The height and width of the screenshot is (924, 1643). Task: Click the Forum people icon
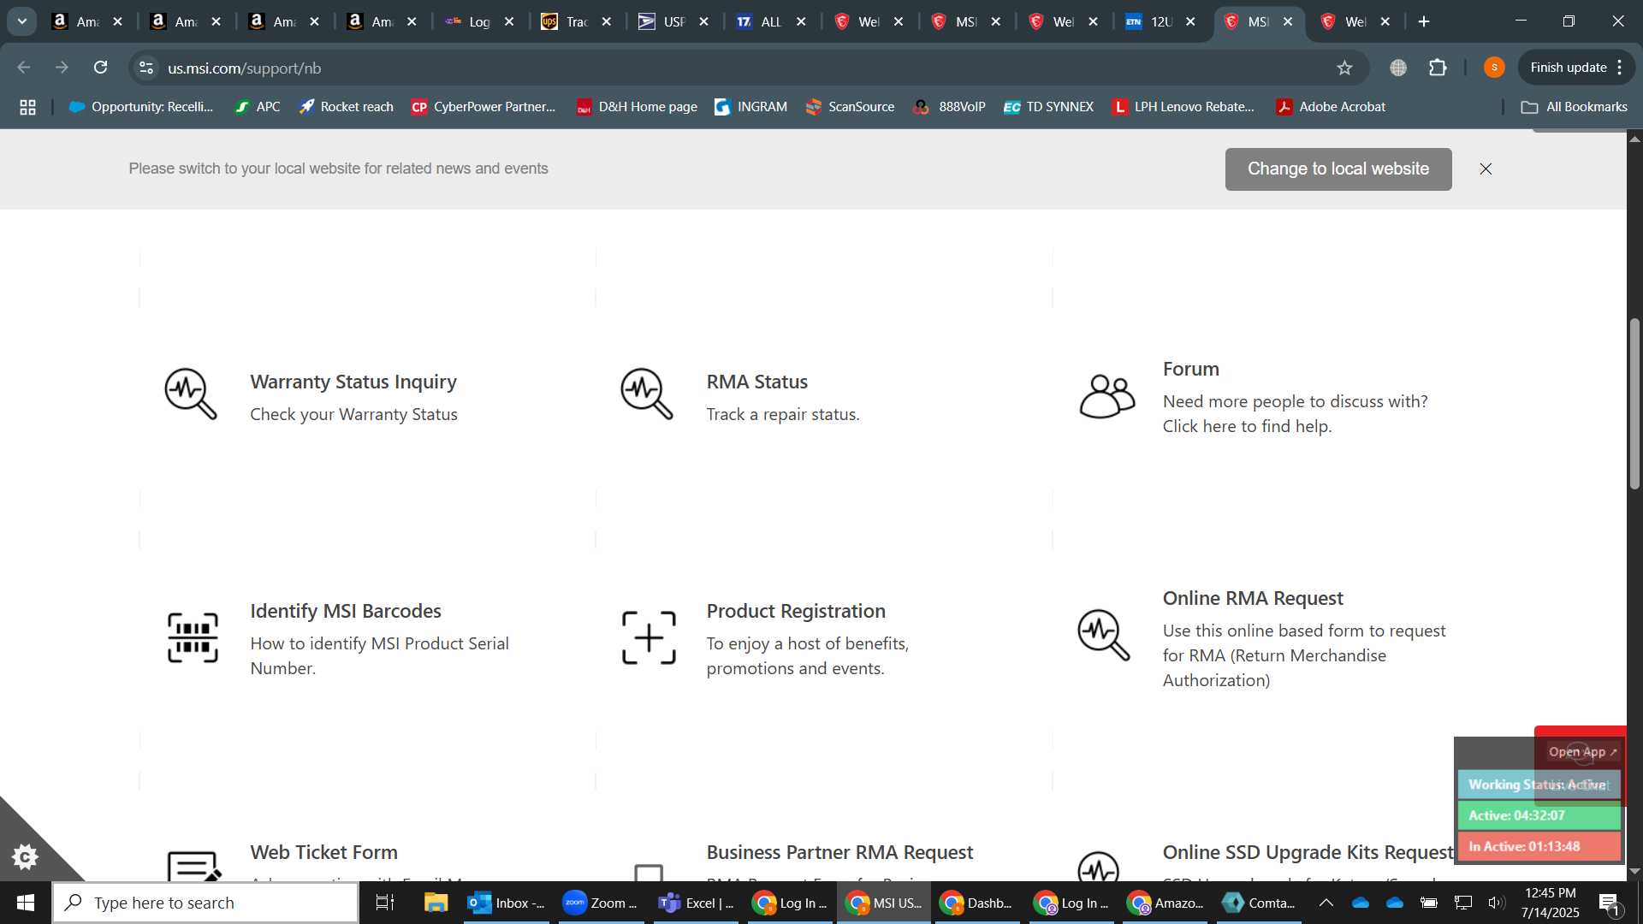1106,396
